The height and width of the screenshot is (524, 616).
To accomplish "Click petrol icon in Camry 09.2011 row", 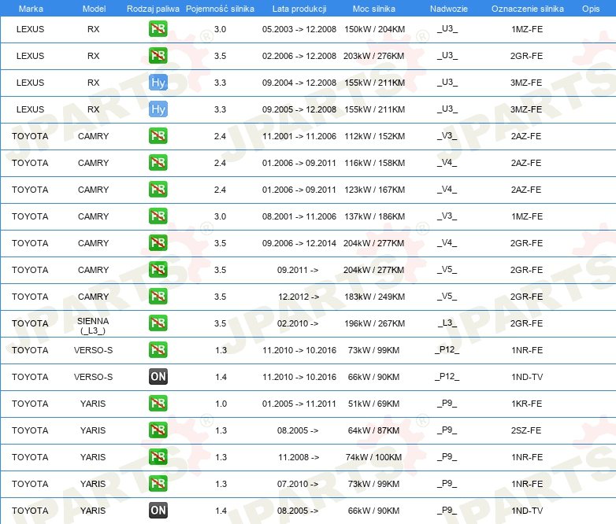I will 158,269.
